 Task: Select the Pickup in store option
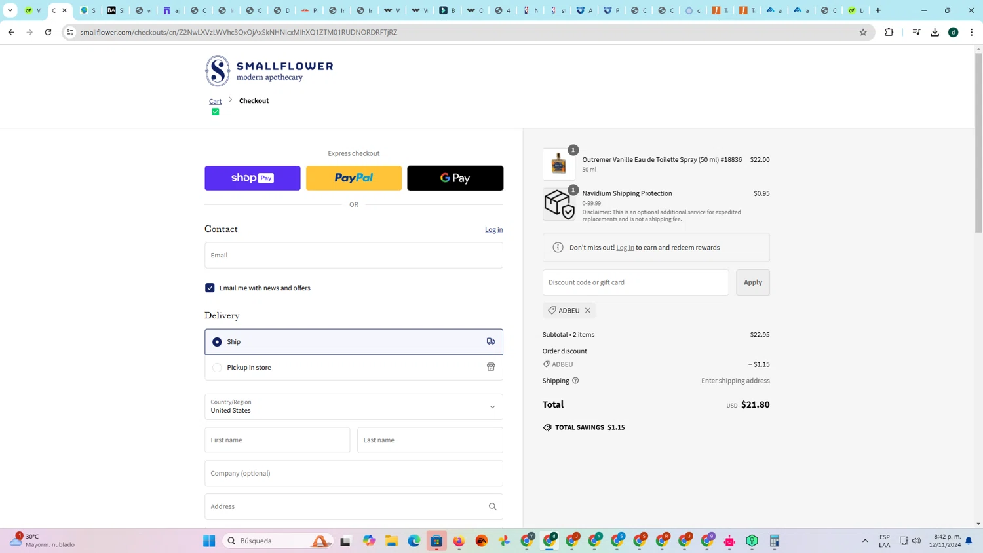point(354,368)
